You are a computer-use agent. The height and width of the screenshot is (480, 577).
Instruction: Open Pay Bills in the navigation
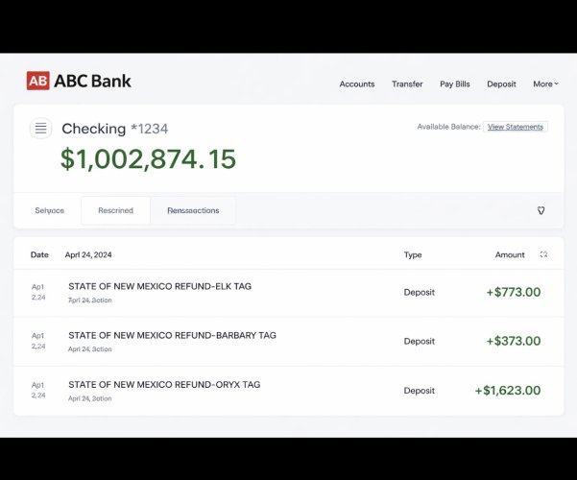(x=455, y=84)
